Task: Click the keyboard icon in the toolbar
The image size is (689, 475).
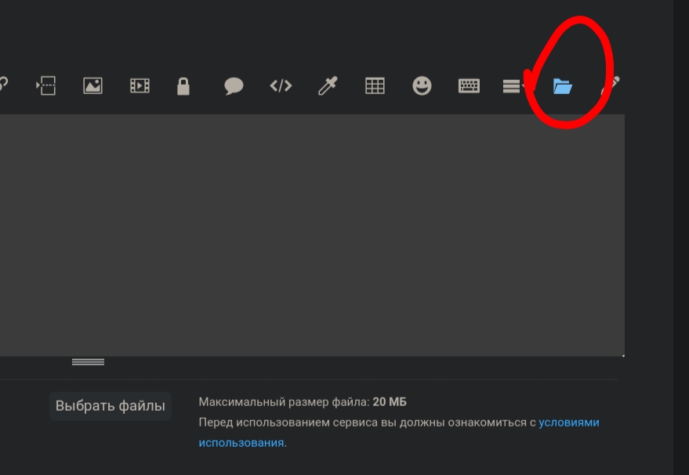Action: pos(469,85)
